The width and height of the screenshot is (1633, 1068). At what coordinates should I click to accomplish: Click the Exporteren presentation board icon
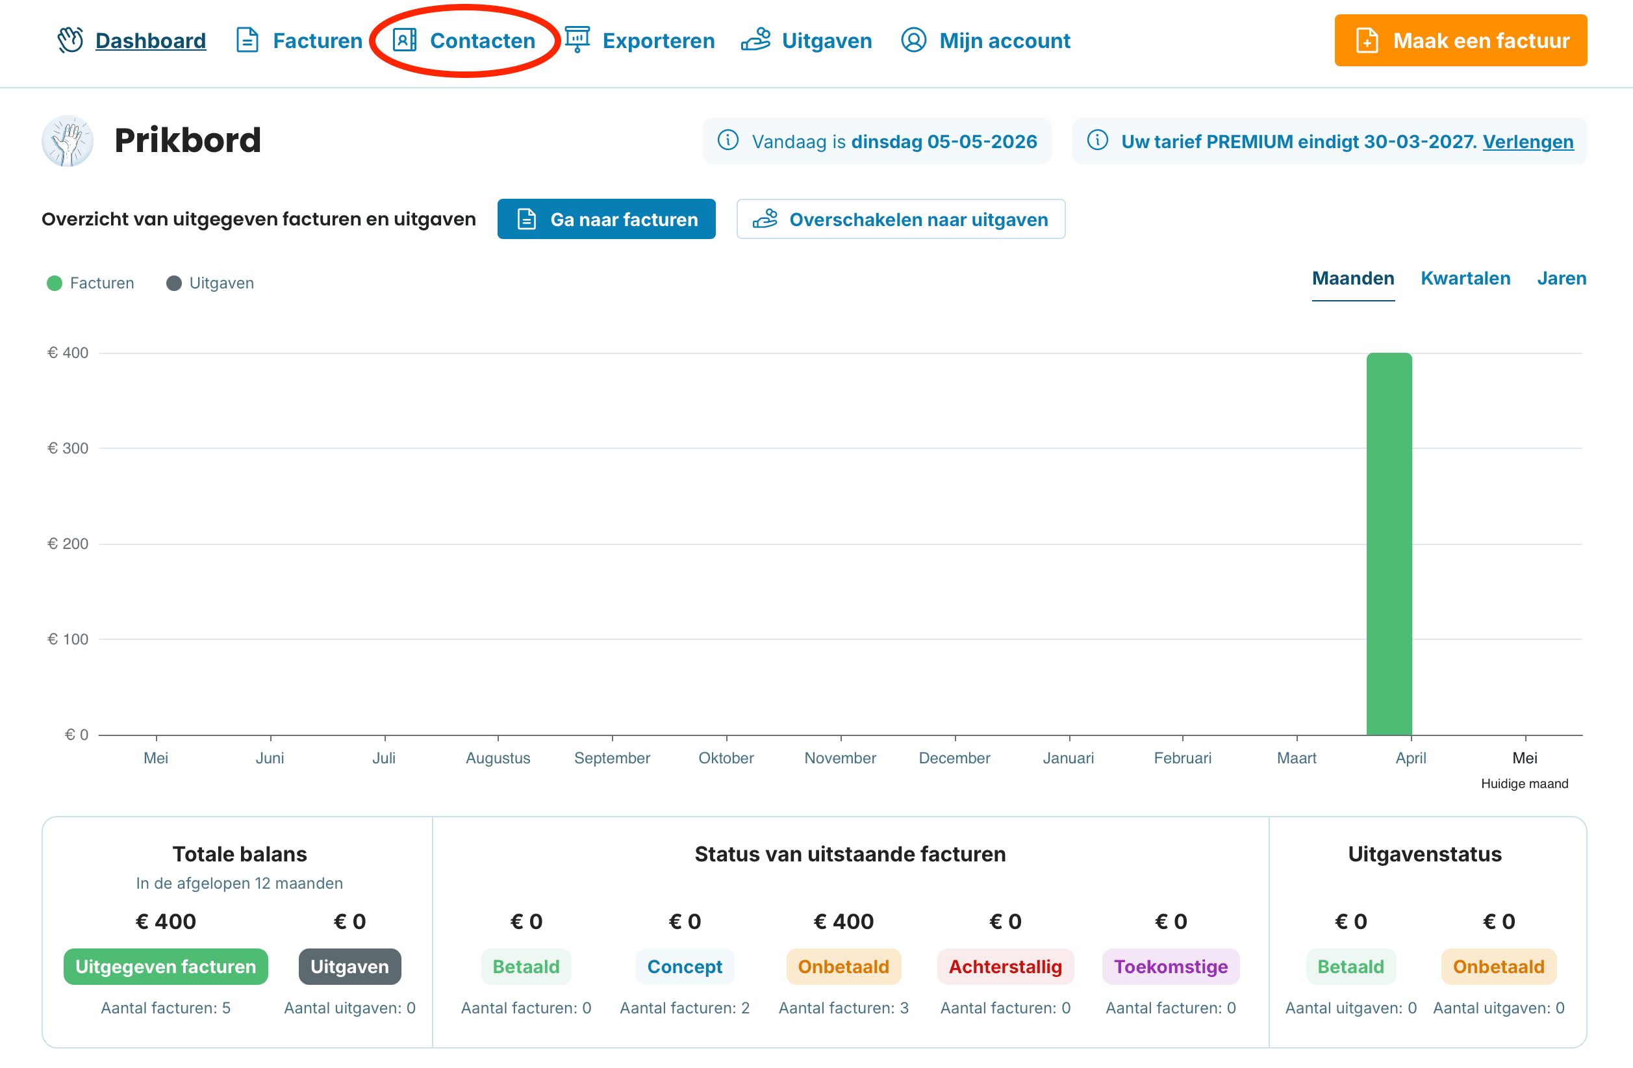point(577,40)
